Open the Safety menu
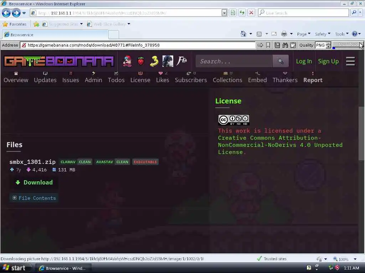This screenshot has width=365, height=273. tap(322, 34)
